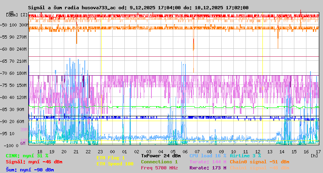Click the 21 hour mark on time axis

click(76, 151)
